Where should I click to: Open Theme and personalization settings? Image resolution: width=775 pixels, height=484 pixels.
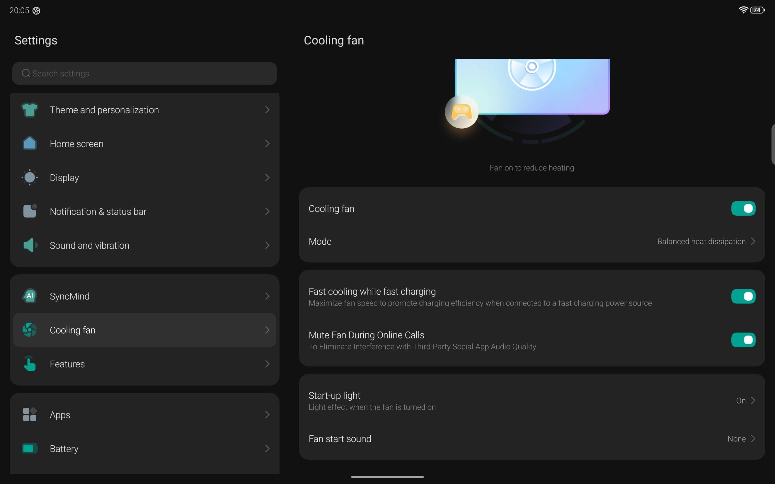[144, 110]
